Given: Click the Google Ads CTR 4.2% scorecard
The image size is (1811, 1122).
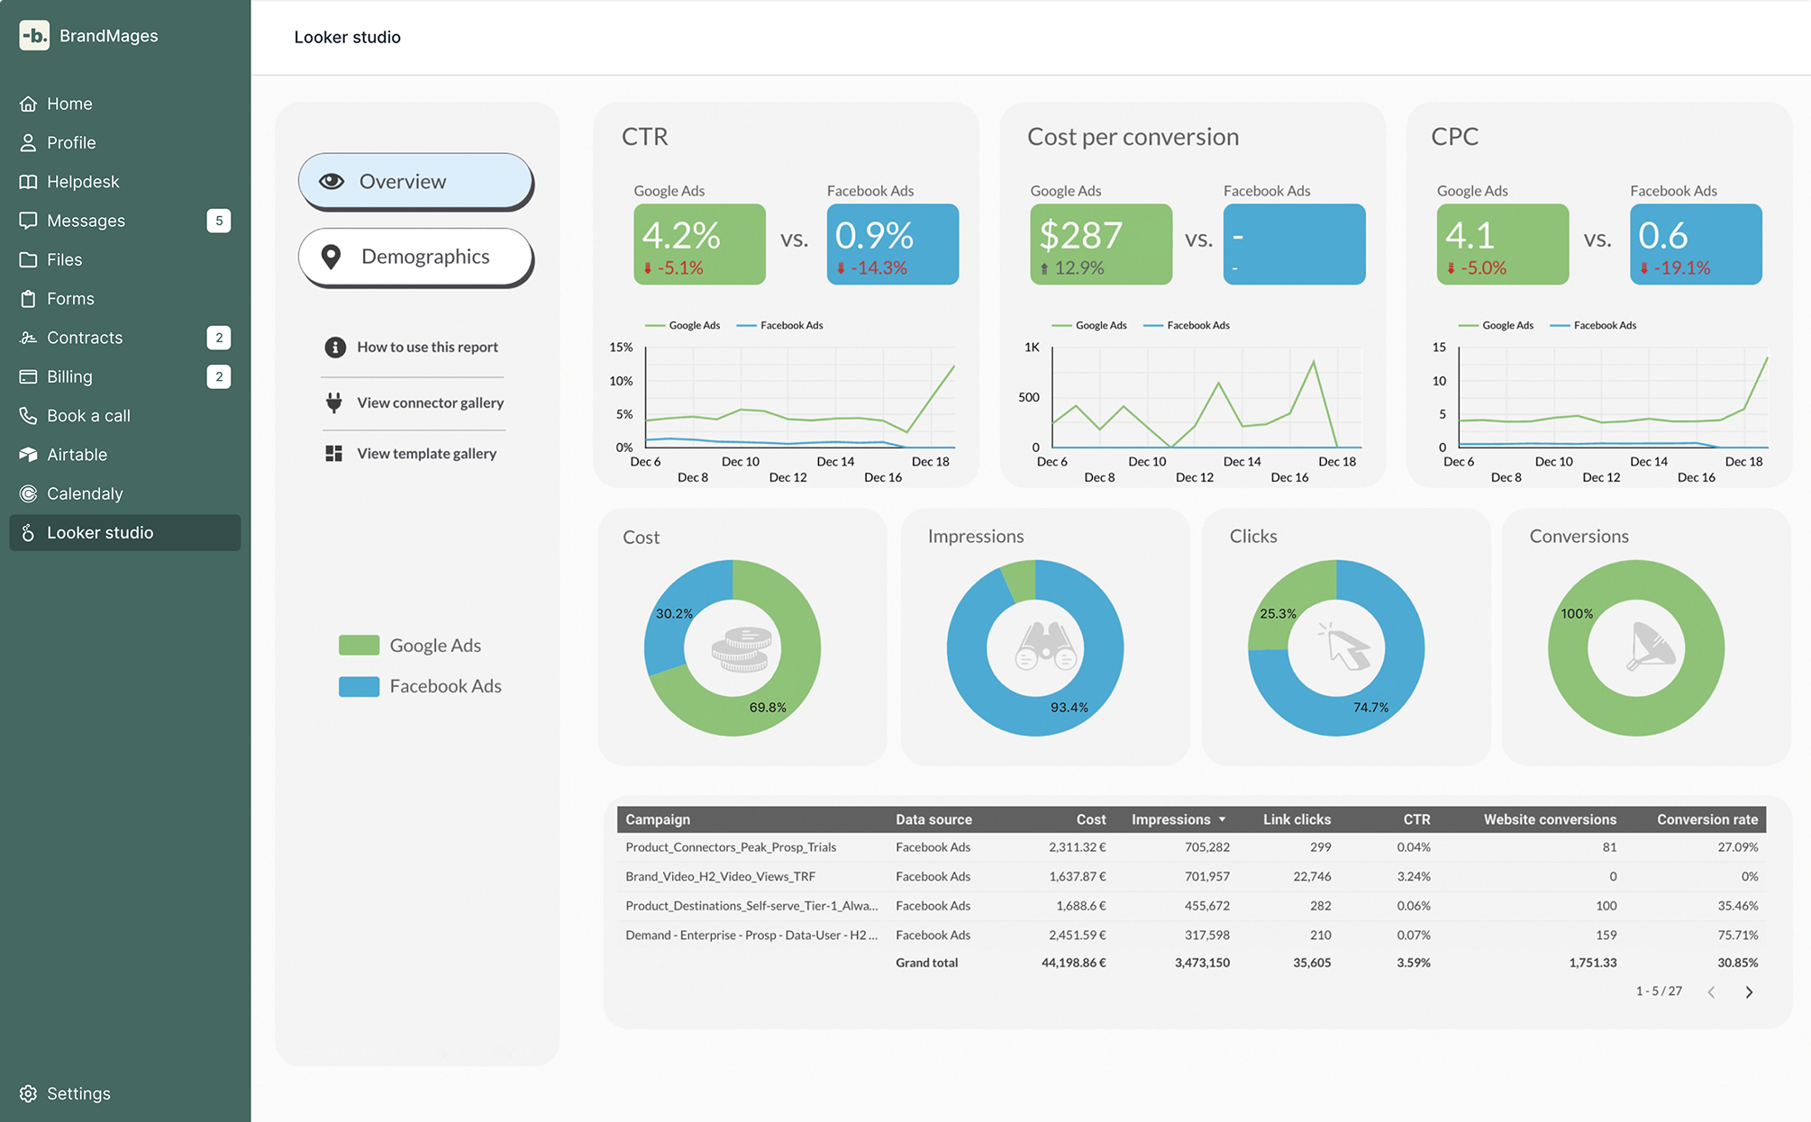Looking at the screenshot, I should click(699, 244).
